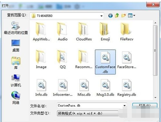Select the FaceStore... file
The image size is (161, 122).
(127, 60)
